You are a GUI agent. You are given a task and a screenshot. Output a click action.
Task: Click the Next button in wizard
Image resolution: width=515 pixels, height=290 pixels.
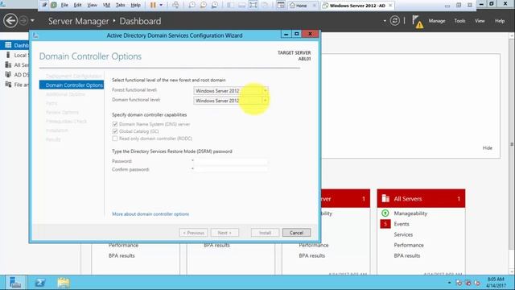225,233
